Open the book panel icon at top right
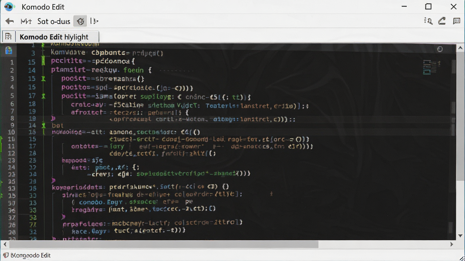The height and width of the screenshot is (261, 465). pos(456,21)
